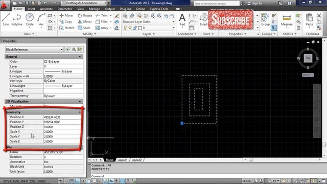
Task: Open the Measure utility
Action: click(287, 20)
